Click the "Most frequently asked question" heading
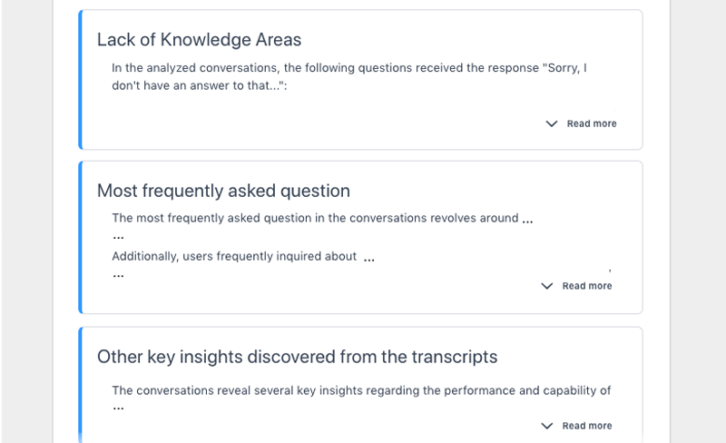This screenshot has height=443, width=726. [223, 191]
